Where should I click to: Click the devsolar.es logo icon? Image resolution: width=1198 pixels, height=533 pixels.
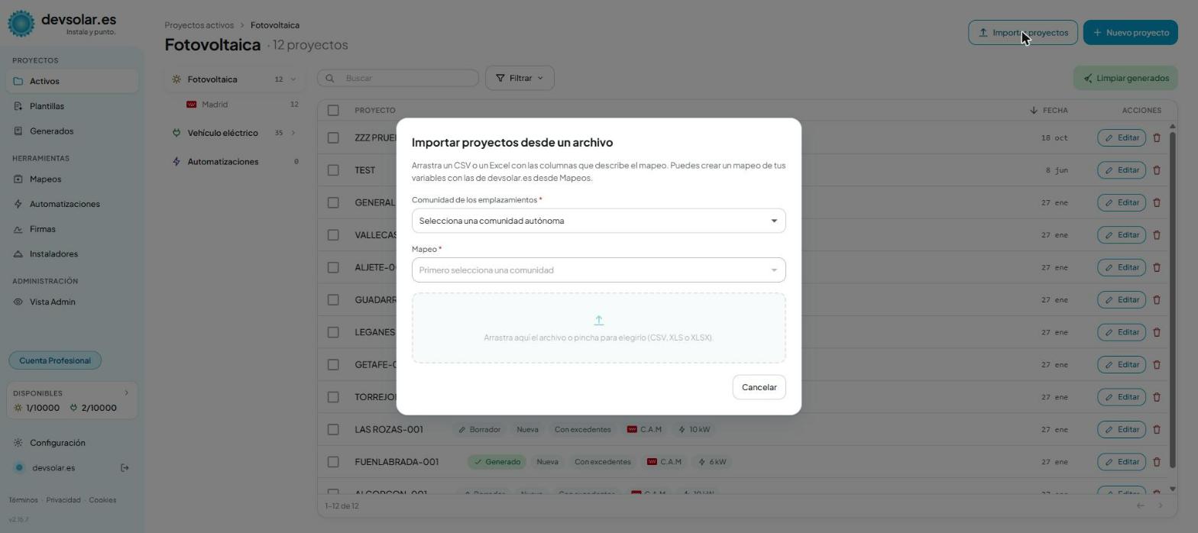point(21,24)
